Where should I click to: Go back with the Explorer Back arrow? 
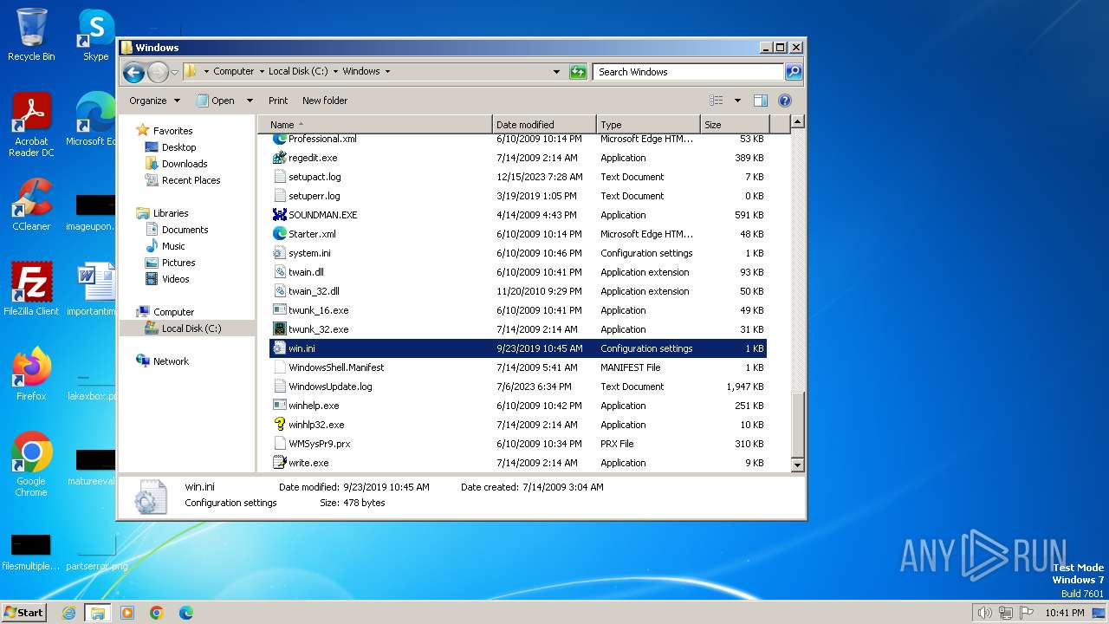tap(133, 72)
